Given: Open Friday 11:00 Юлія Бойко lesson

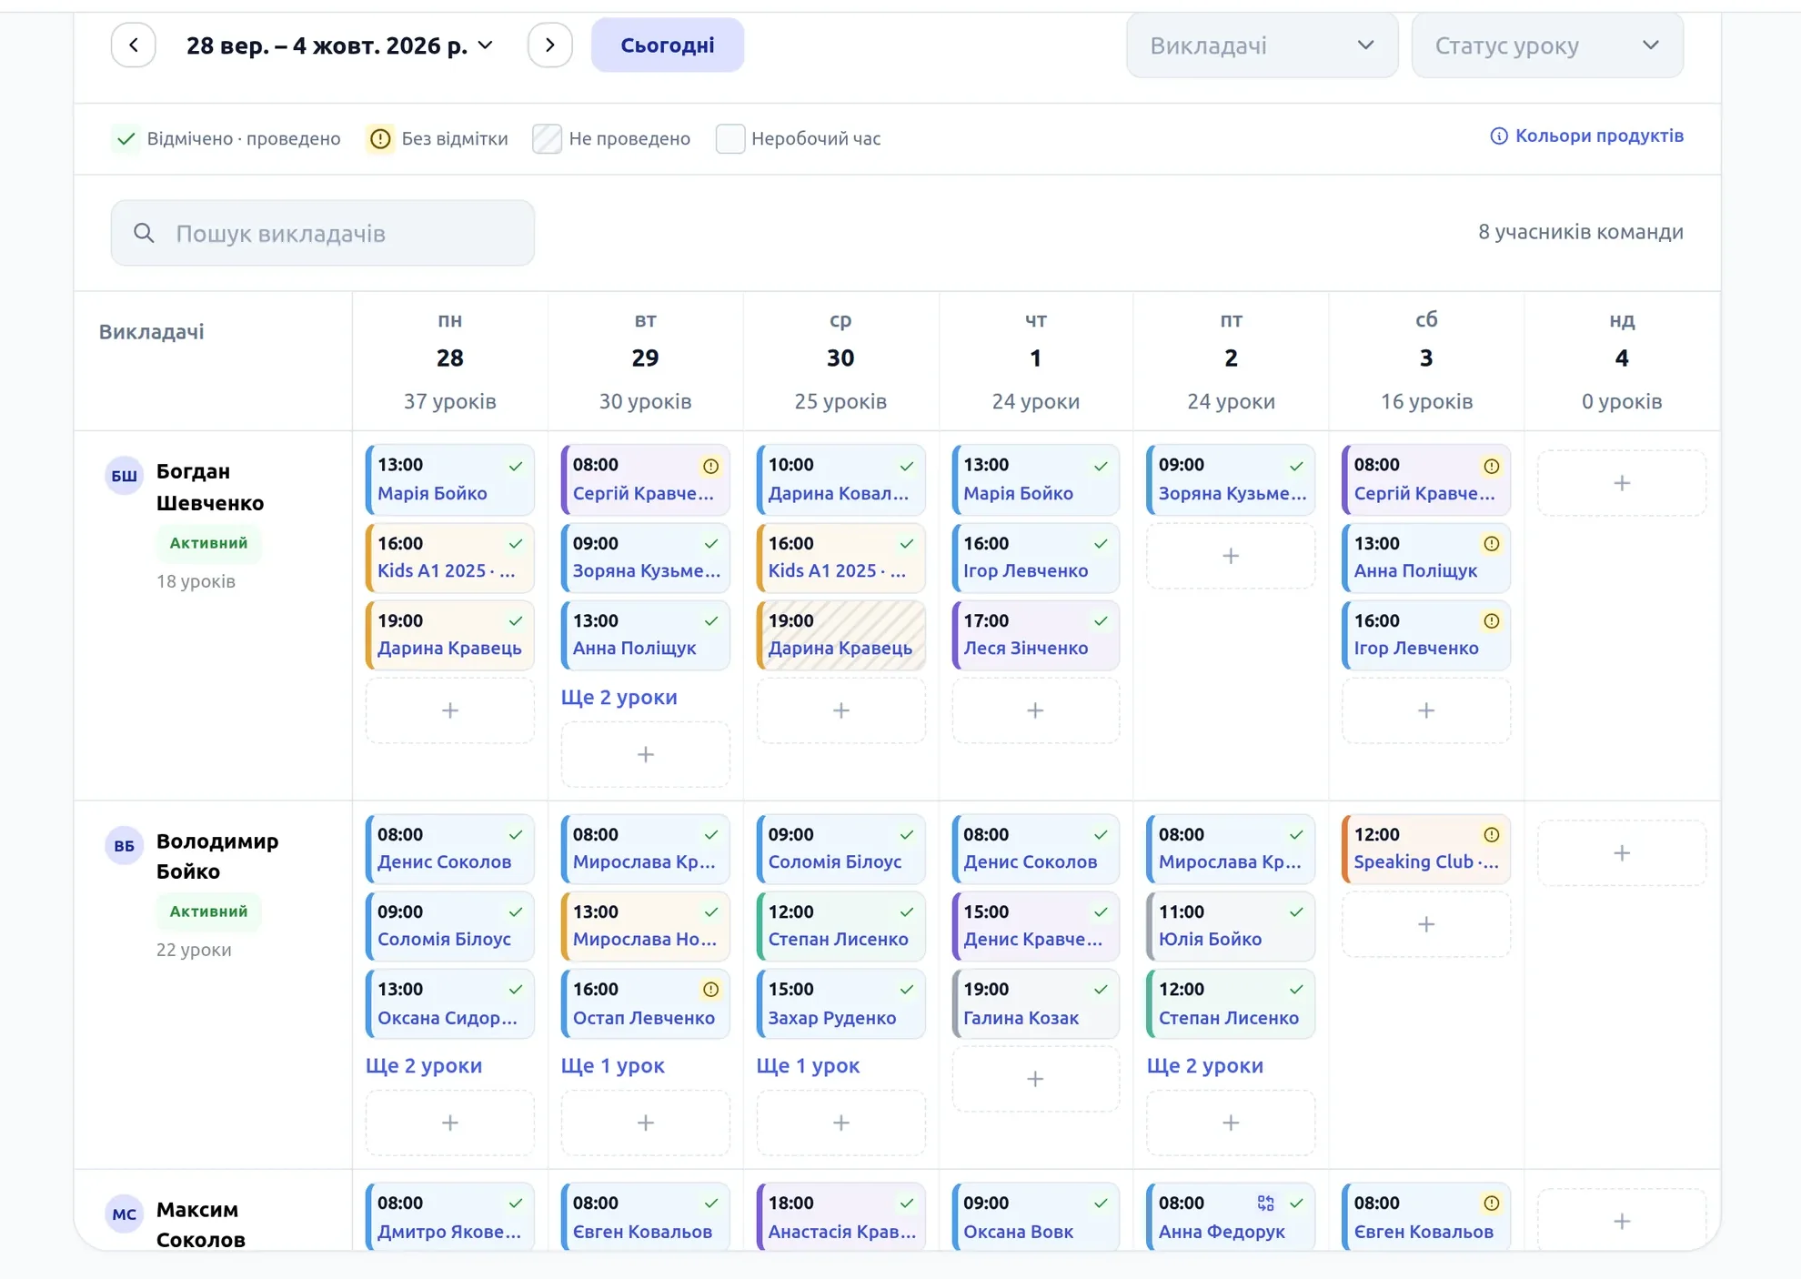Looking at the screenshot, I should (x=1230, y=926).
